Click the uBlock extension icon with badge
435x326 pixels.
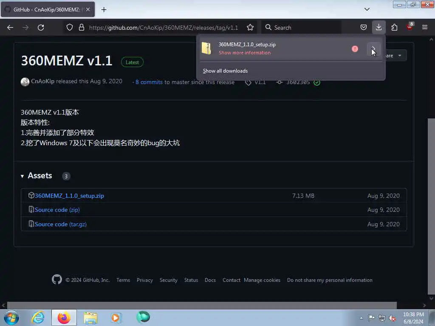click(x=410, y=27)
